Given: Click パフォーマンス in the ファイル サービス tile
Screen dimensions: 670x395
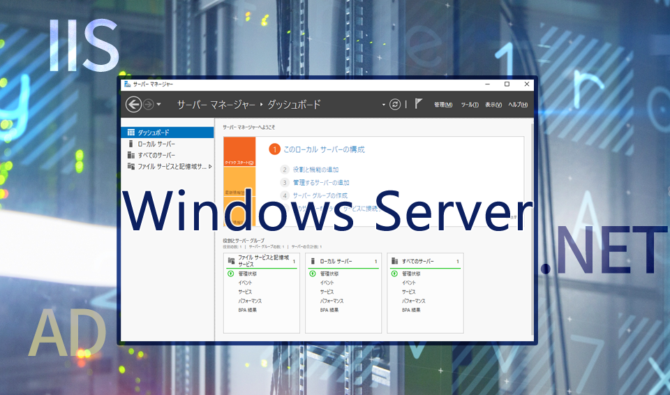Looking at the screenshot, I should point(250,301).
